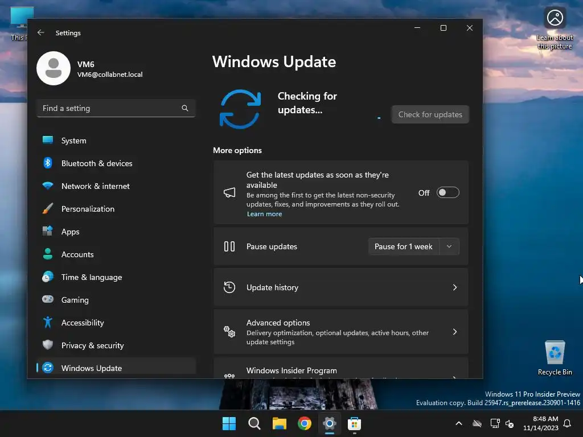583x437 pixels.
Task: Click the megaphone icon for latest updates
Action: coord(229,192)
